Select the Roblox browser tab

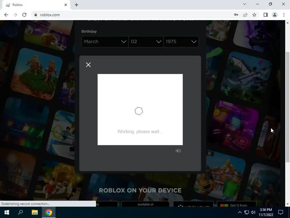tap(36, 5)
